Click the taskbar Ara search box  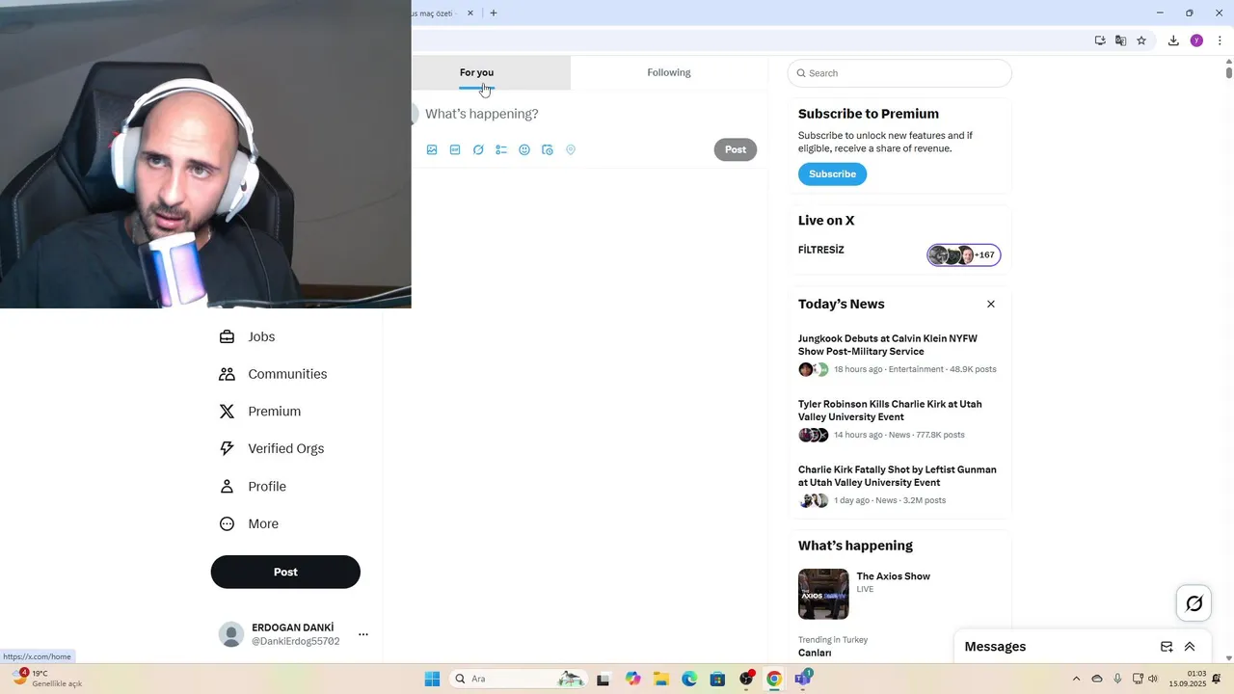point(518,679)
